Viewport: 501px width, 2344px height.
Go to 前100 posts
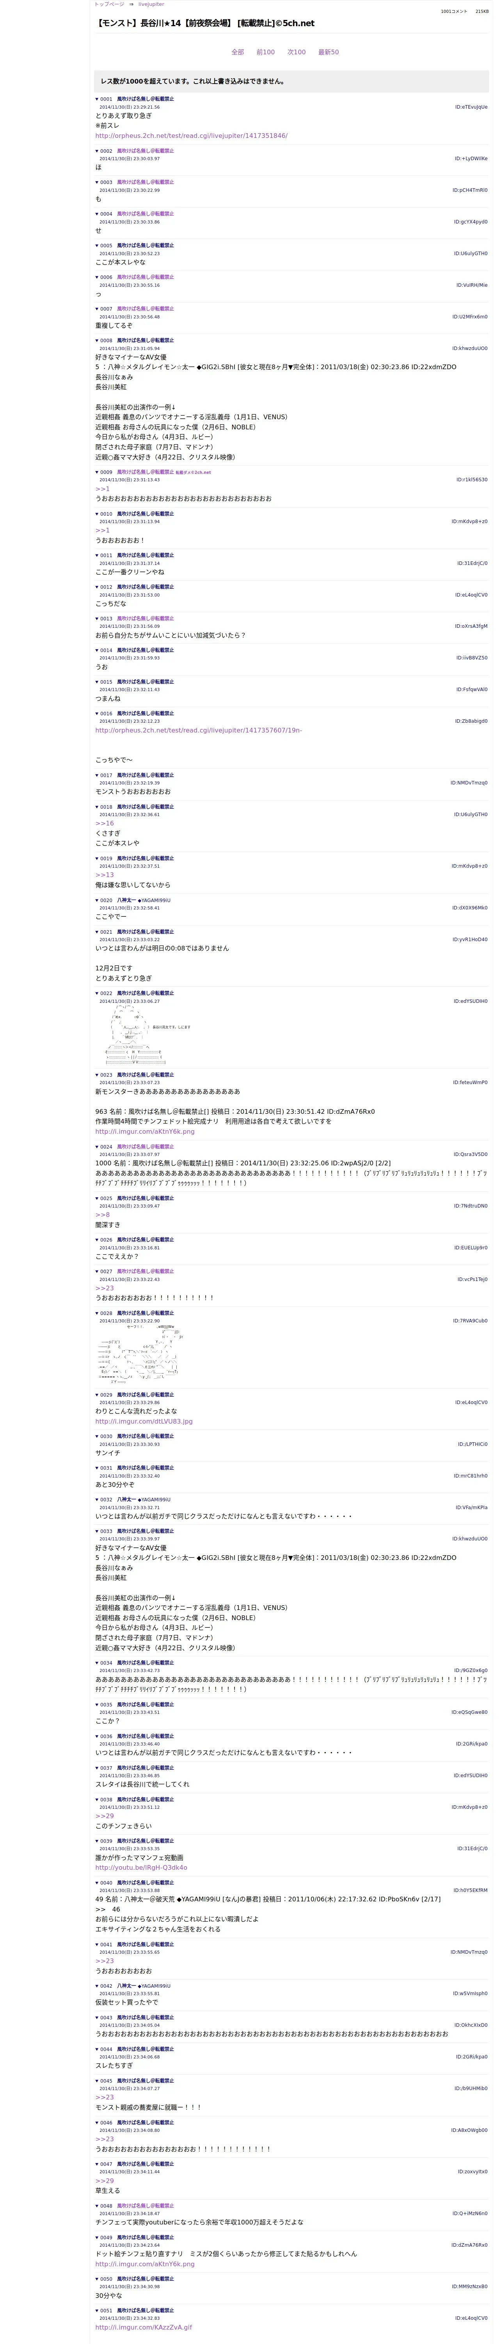pyautogui.click(x=265, y=52)
